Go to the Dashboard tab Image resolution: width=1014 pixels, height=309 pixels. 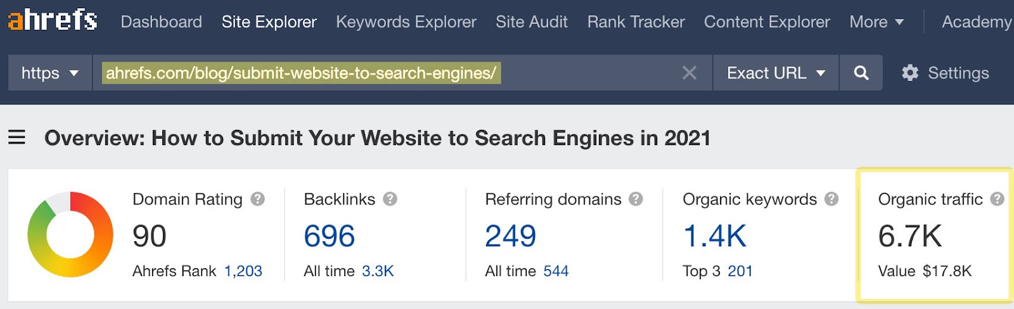tap(161, 22)
